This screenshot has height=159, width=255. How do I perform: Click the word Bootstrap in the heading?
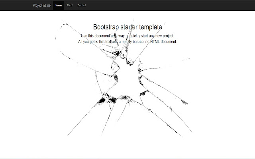(x=106, y=27)
